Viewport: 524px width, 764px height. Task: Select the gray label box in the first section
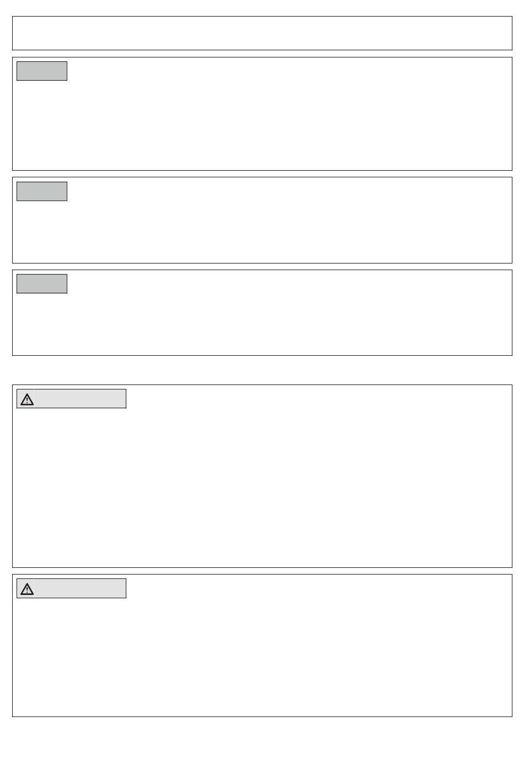(42, 71)
